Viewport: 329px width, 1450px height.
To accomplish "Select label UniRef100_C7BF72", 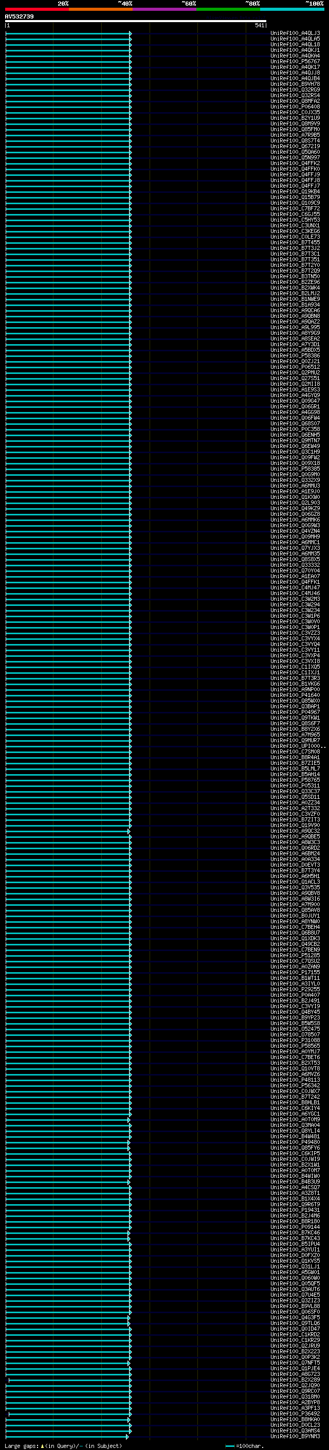I will click(295, 208).
